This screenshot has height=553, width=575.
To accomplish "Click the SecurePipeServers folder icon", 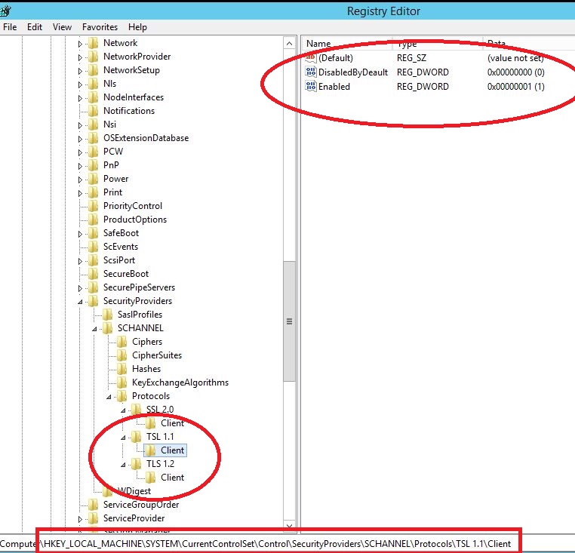I will (93, 287).
